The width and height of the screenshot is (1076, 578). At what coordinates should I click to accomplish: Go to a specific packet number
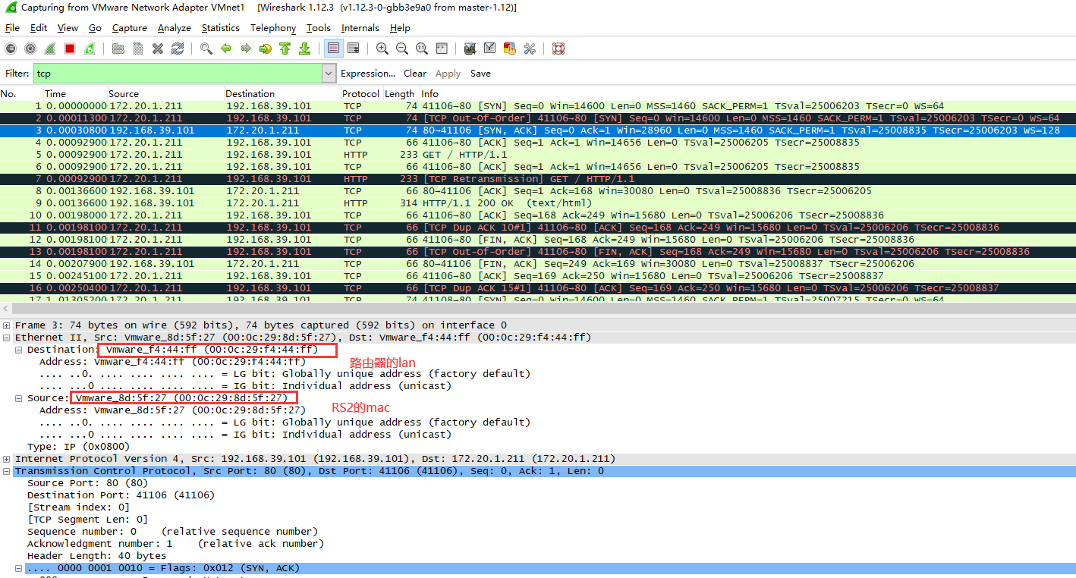[265, 49]
